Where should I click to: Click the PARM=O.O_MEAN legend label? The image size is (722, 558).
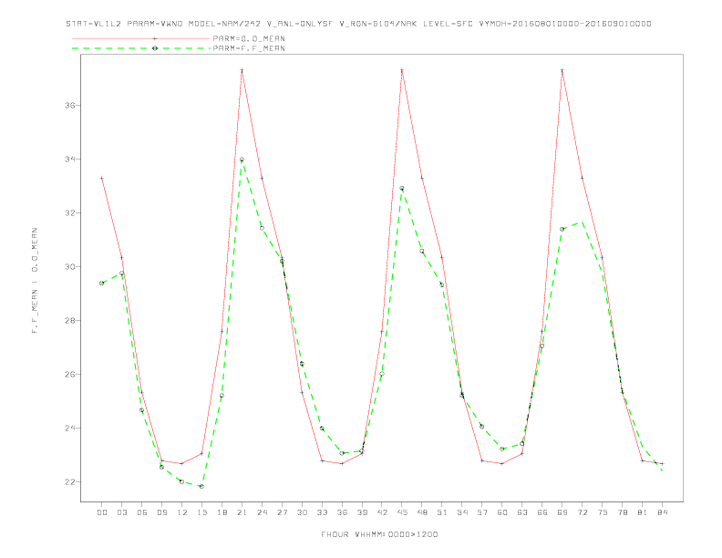[249, 38]
